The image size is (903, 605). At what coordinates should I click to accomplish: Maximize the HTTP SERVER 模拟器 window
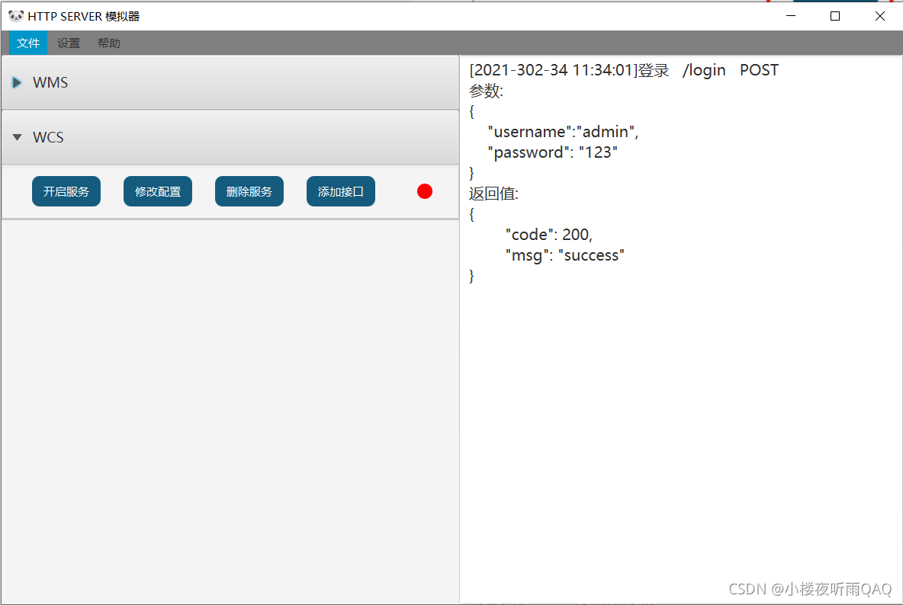click(x=835, y=16)
